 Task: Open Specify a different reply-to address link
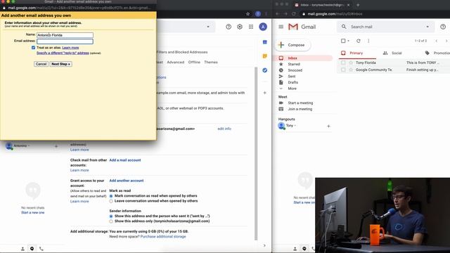click(63, 53)
